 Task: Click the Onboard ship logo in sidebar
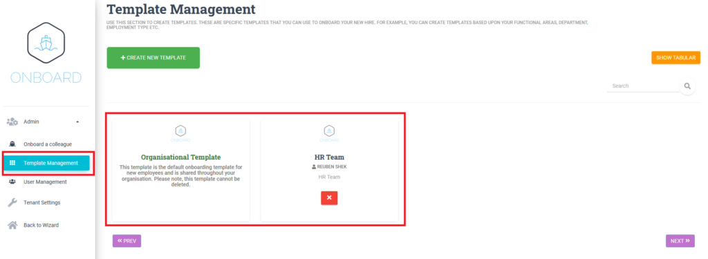point(46,43)
